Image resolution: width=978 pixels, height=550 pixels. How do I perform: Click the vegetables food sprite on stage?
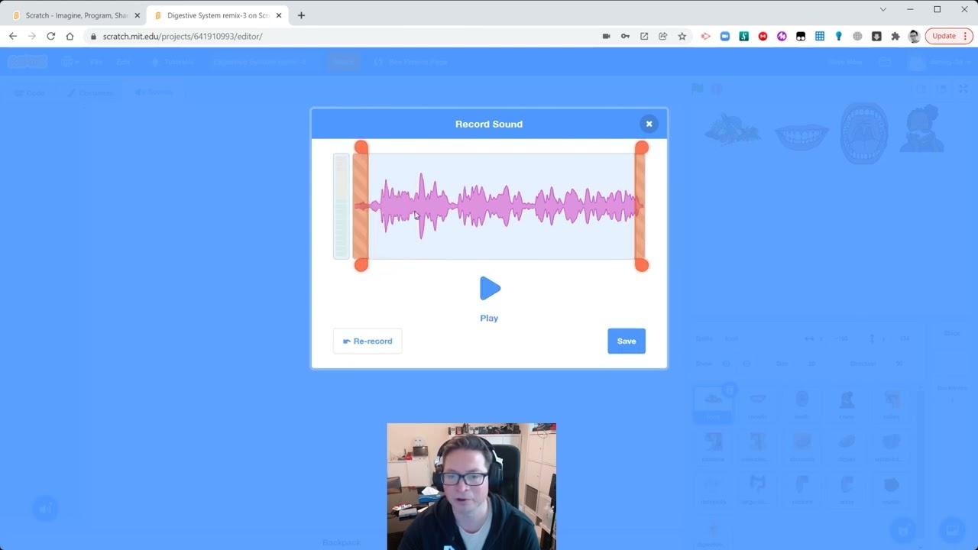click(x=733, y=130)
